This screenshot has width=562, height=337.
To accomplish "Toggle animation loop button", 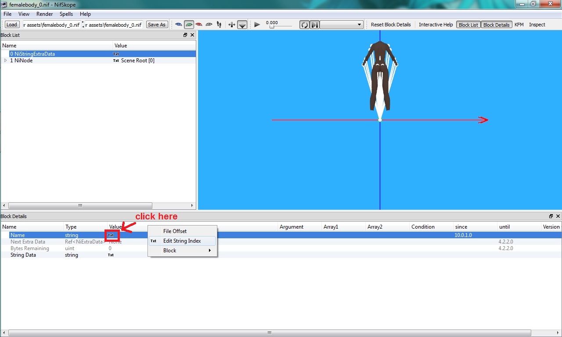I will click(304, 25).
